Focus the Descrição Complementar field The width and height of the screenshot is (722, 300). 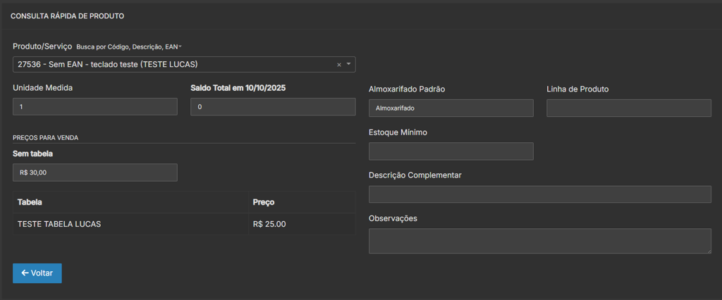[x=539, y=194]
